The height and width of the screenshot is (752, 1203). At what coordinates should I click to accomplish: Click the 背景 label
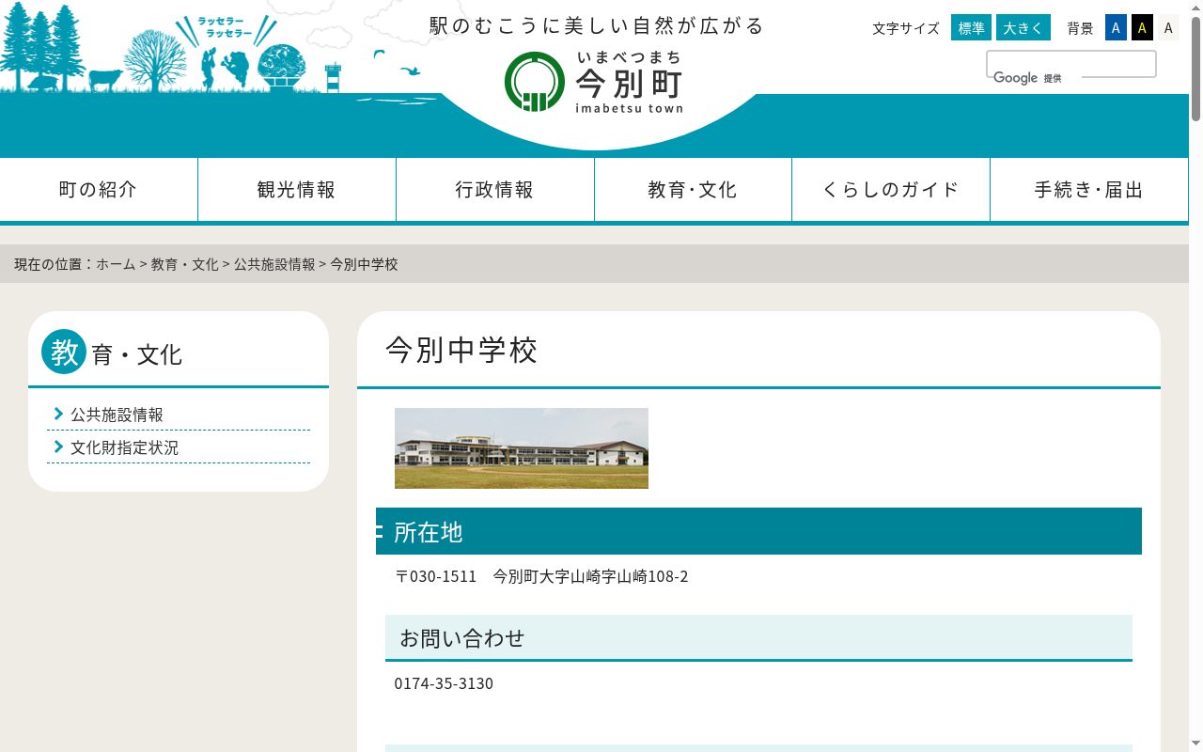pos(1080,28)
